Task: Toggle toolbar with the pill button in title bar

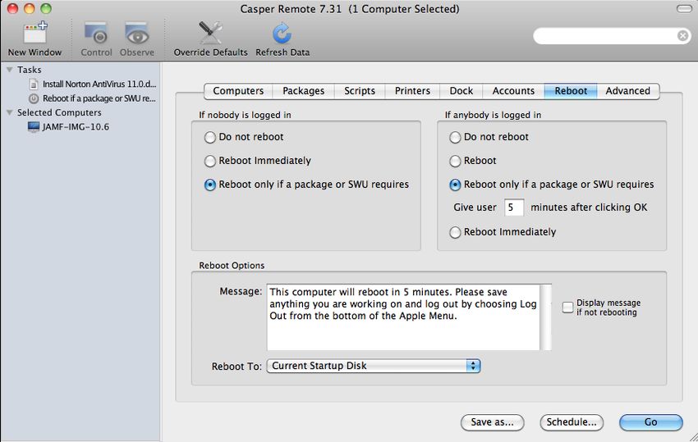Action: pyautogui.click(x=684, y=8)
